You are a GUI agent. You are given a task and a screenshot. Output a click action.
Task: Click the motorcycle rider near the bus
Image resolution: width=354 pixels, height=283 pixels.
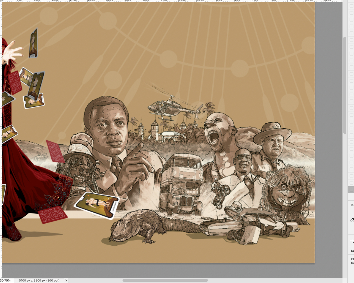(x=219, y=194)
